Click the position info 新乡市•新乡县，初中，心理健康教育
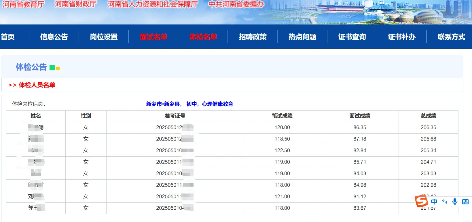This screenshot has height=222, width=472. [189, 104]
